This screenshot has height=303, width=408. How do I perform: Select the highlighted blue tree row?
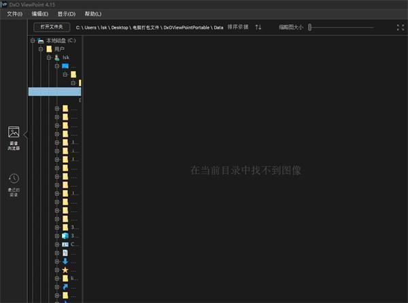pyautogui.click(x=54, y=92)
